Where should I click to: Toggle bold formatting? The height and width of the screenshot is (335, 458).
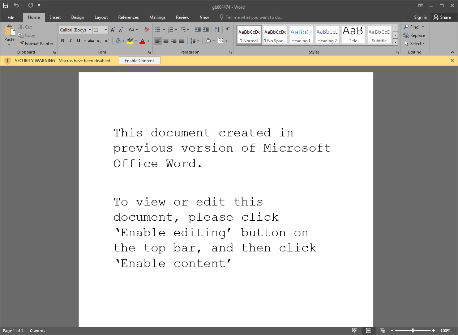tap(63, 41)
